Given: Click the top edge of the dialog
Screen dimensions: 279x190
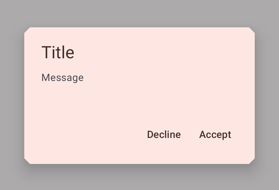Looking at the screenshot, I should coord(139,28).
